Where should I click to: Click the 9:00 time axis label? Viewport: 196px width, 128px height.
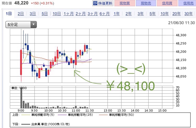21,111
